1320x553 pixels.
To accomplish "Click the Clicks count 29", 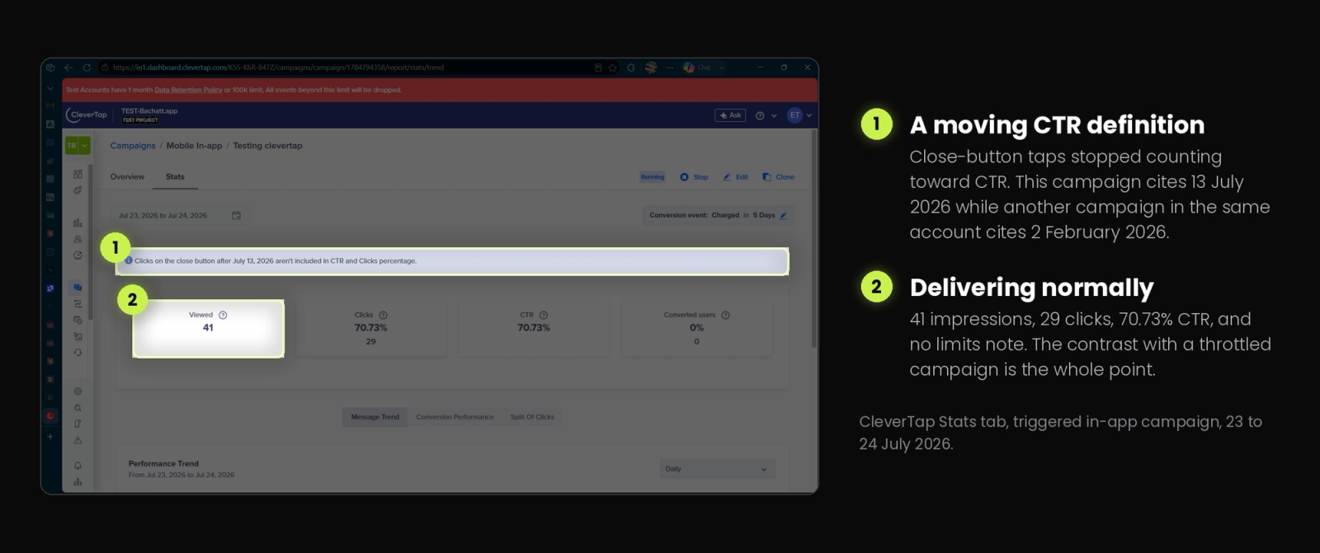I will [x=370, y=341].
